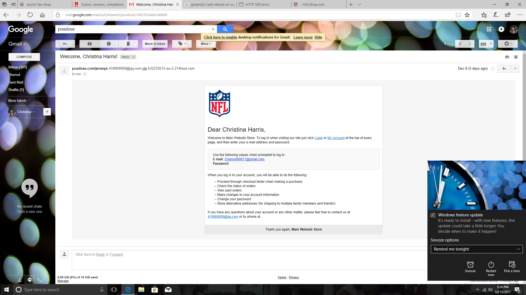Viewport: 526px width, 295px height.
Task: Open Drafts (1) folder
Action: point(16,90)
